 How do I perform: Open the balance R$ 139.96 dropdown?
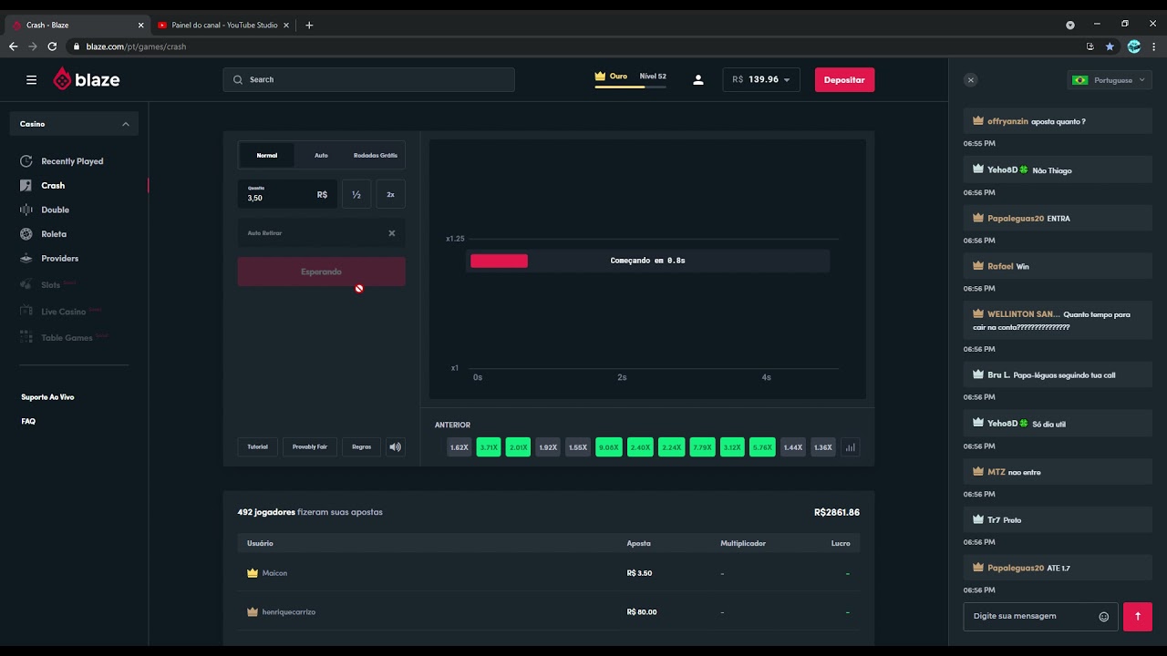coord(761,80)
